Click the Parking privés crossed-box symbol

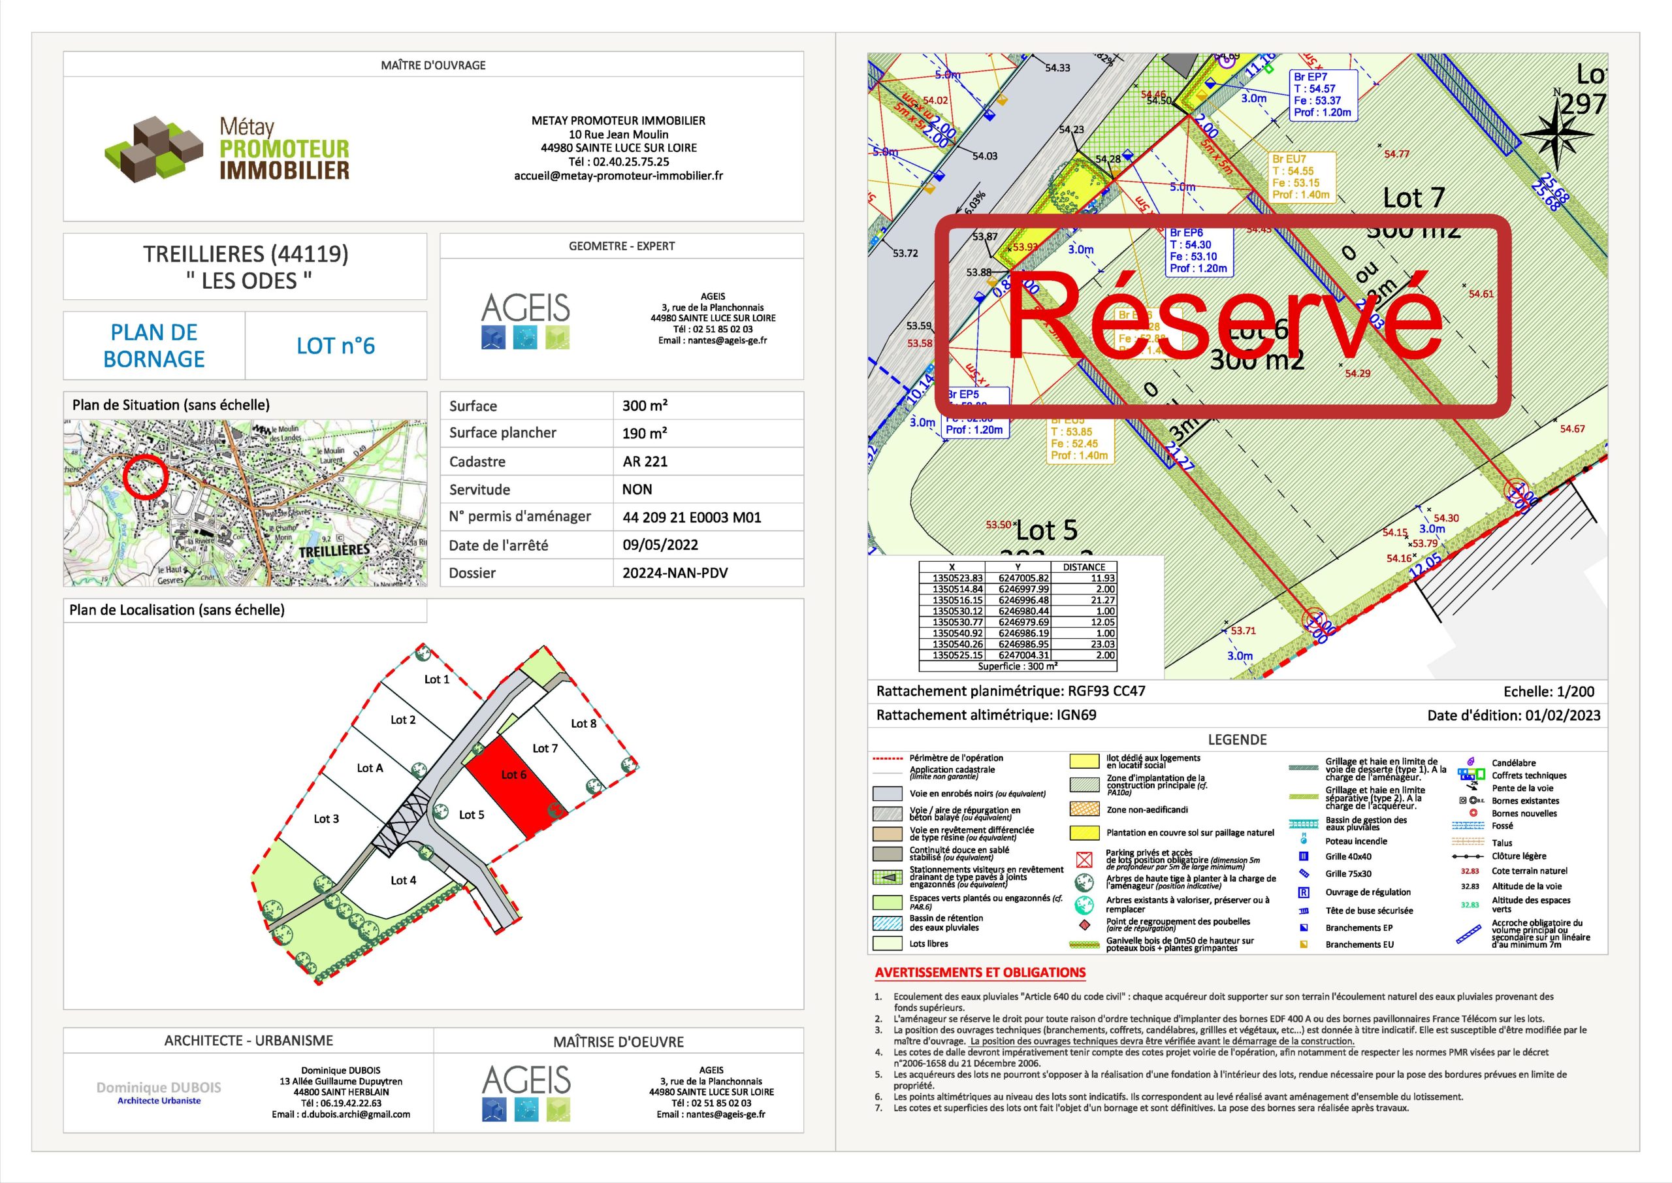click(1084, 859)
